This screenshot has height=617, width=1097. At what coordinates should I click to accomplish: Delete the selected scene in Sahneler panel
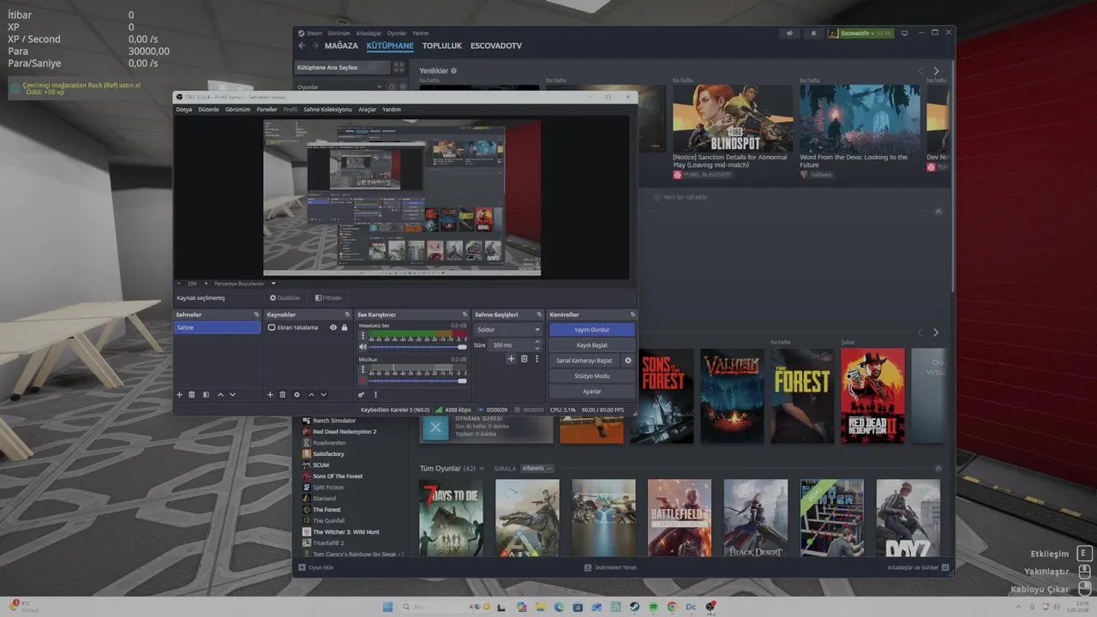click(192, 395)
